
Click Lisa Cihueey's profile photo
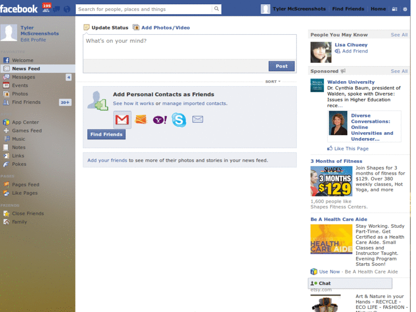point(321,53)
